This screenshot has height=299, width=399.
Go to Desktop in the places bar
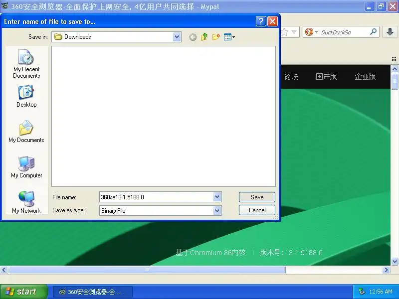pos(26,96)
